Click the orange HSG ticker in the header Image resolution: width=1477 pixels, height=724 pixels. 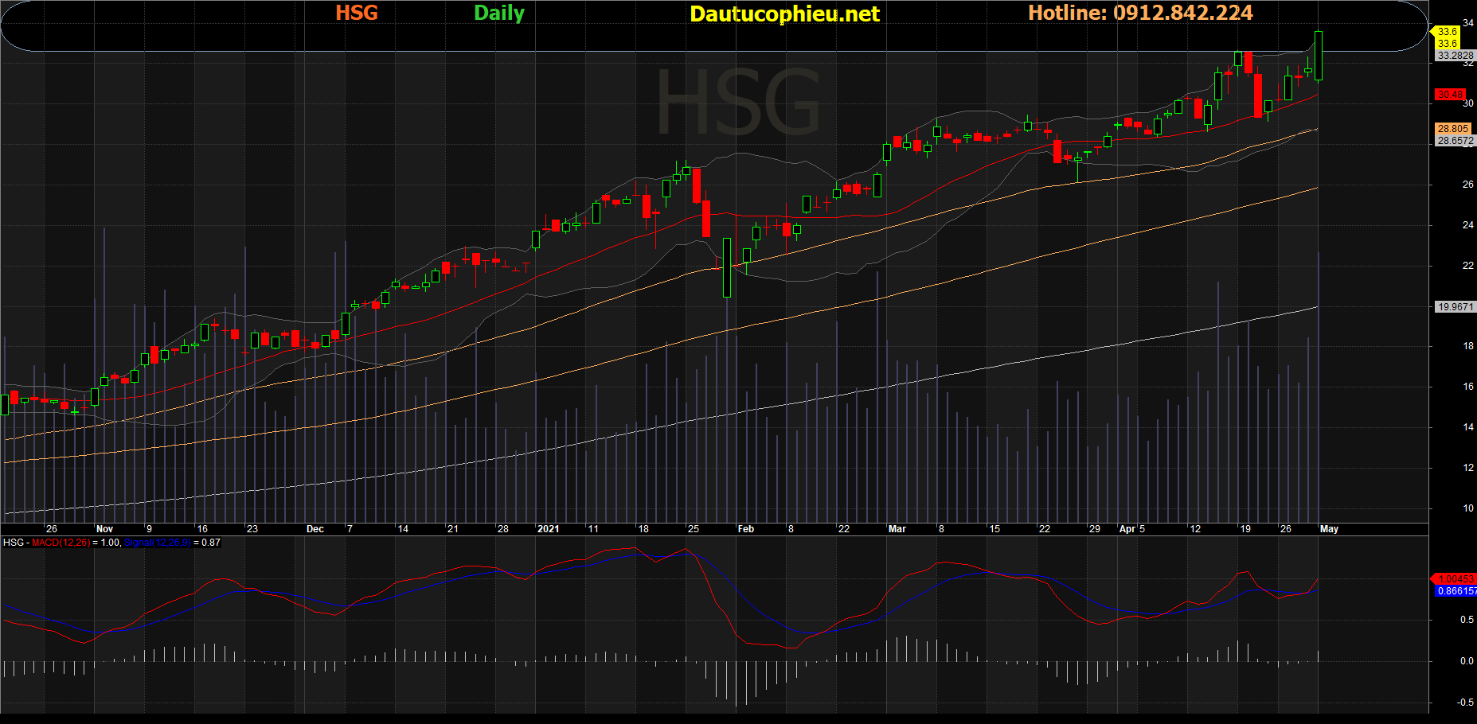point(357,13)
